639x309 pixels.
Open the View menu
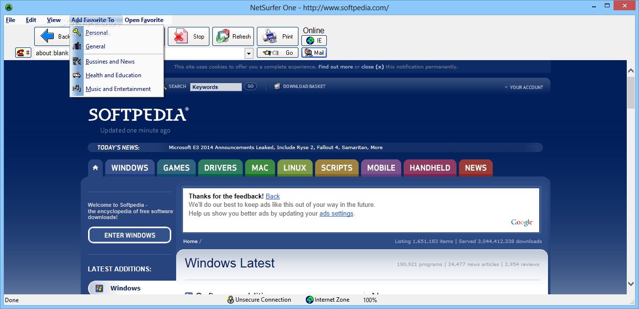coord(54,20)
